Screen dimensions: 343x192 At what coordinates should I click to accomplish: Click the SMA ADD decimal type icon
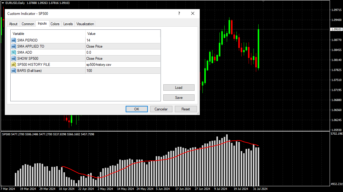coord(13,52)
